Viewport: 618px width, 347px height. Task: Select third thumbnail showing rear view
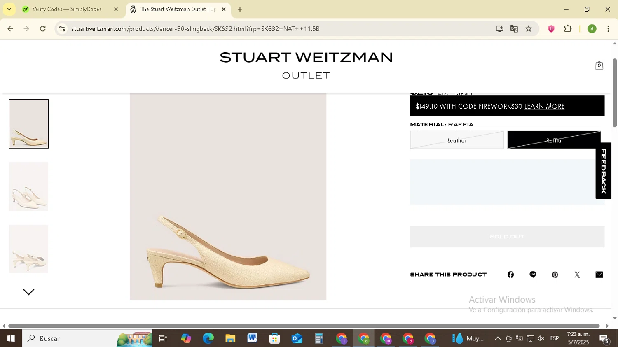[29, 249]
